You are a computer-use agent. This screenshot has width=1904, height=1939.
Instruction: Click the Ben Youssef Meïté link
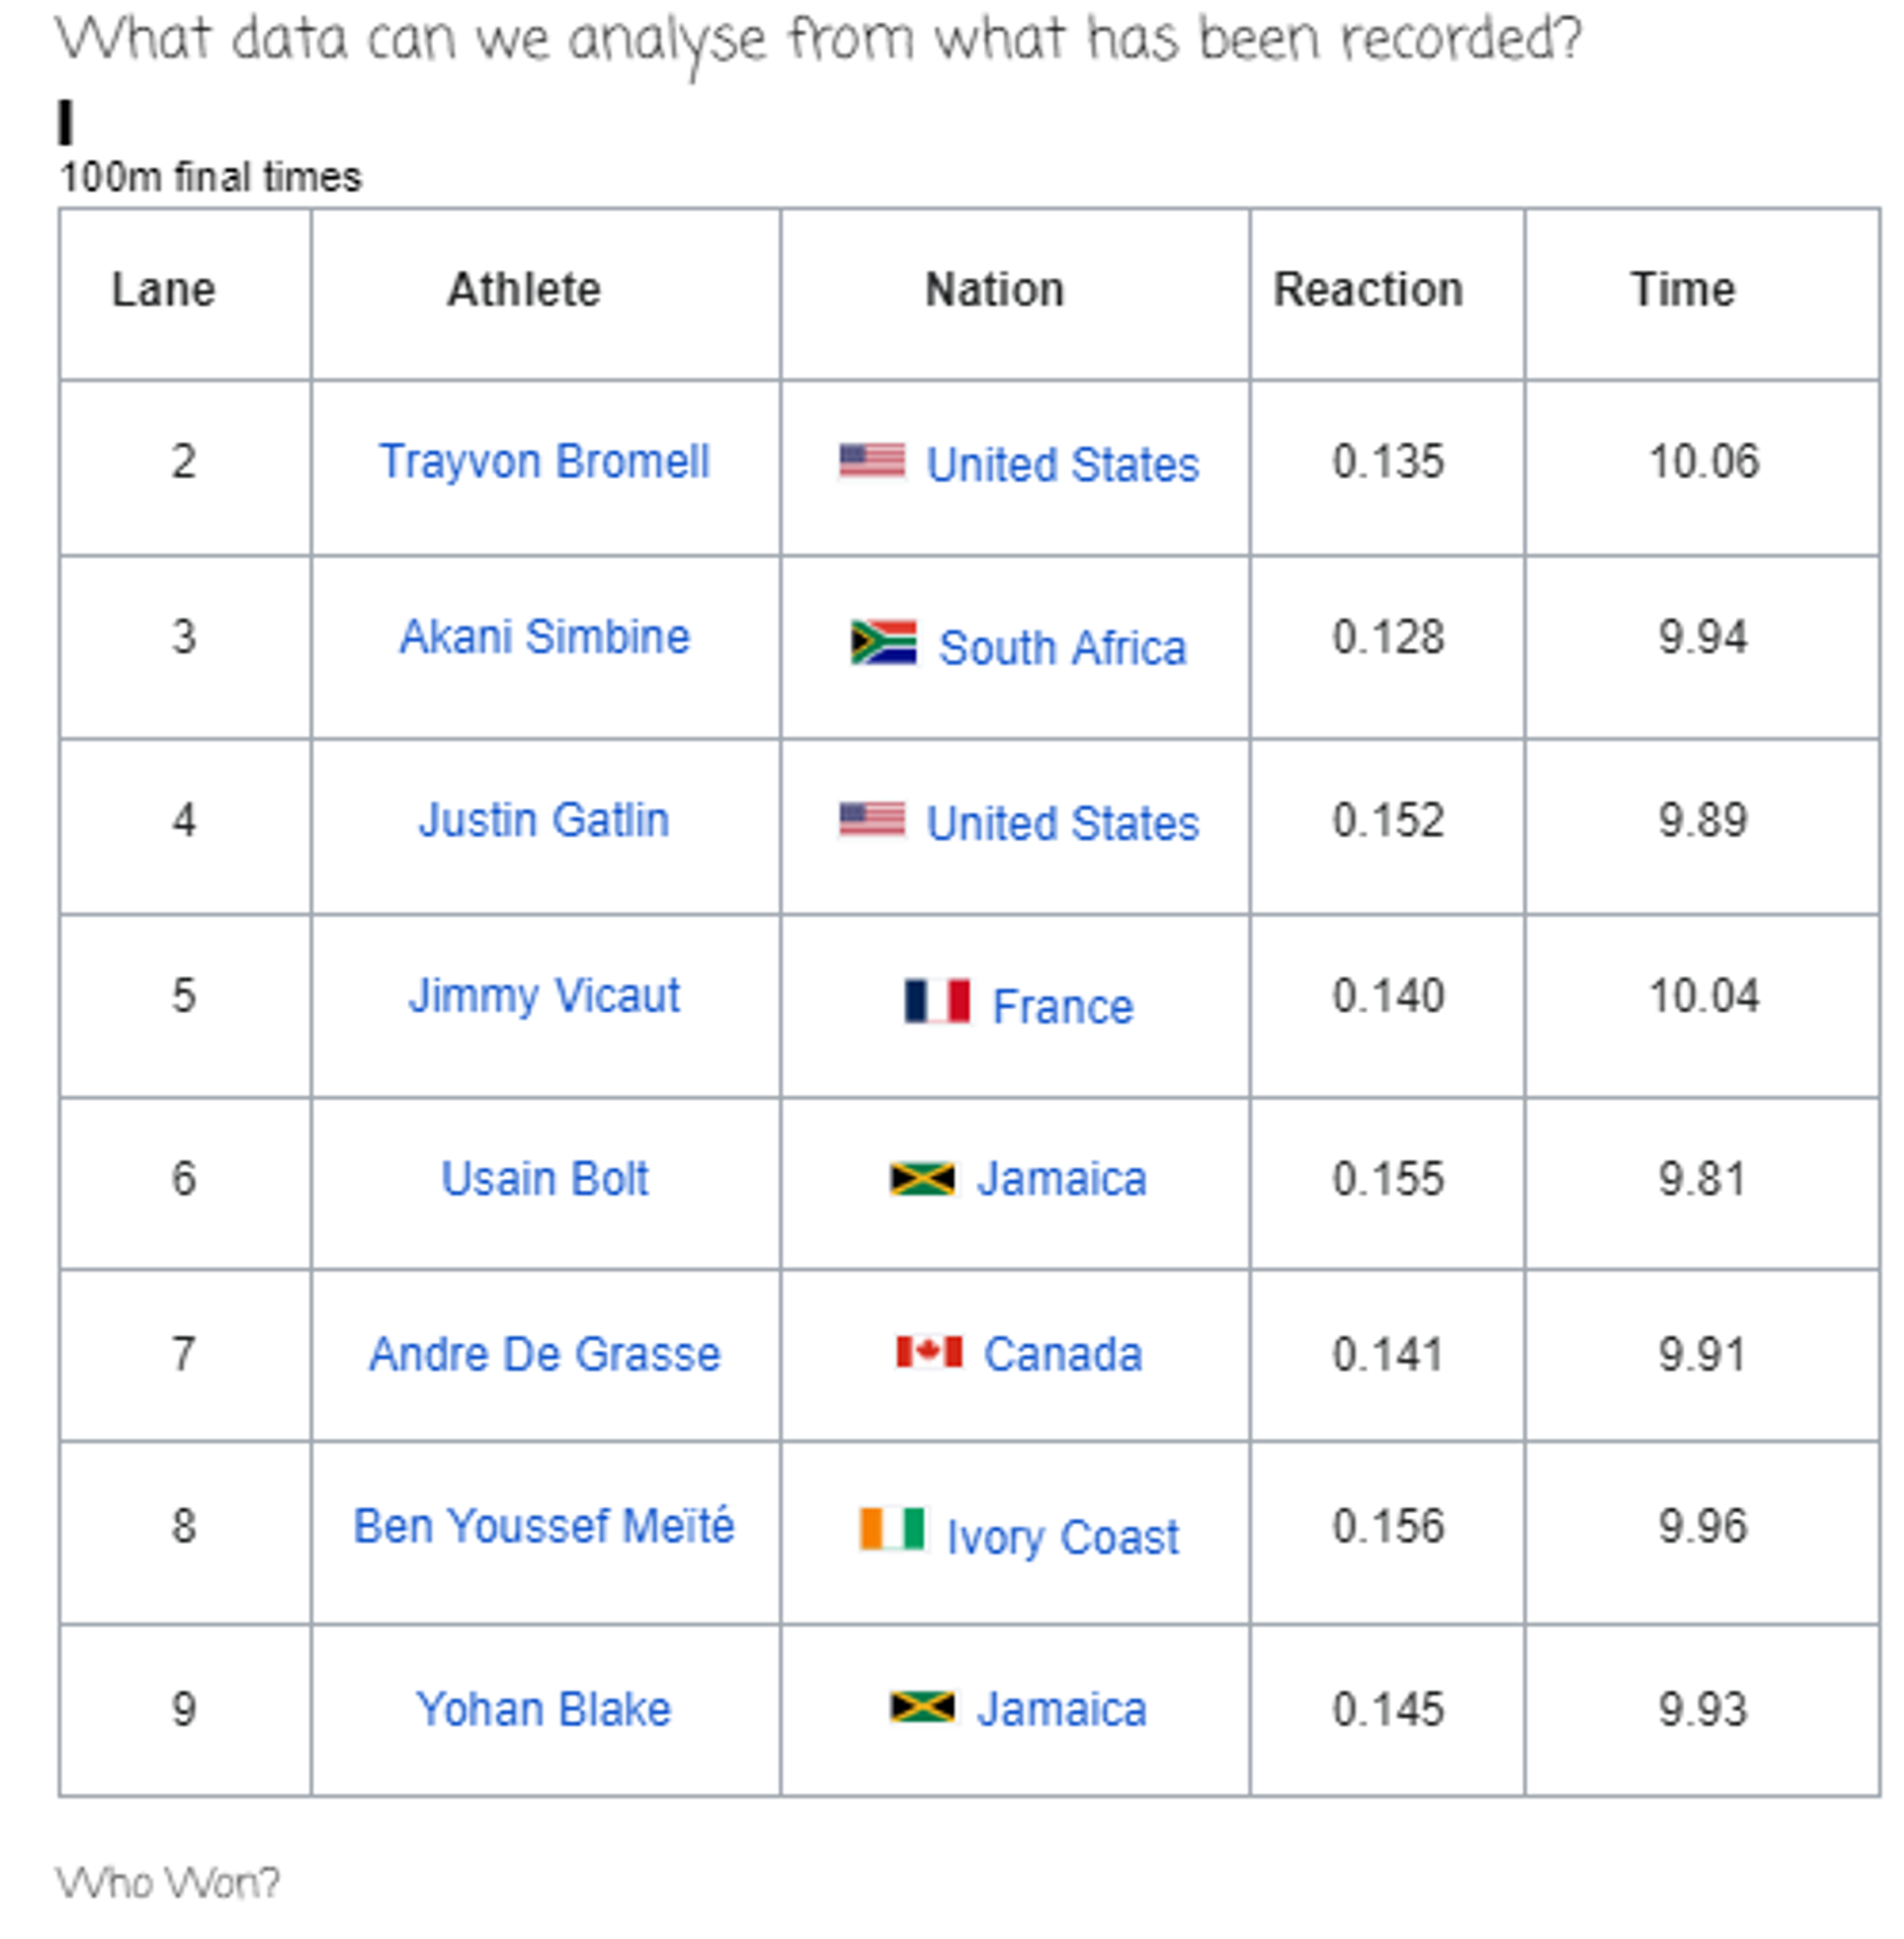click(x=544, y=1527)
